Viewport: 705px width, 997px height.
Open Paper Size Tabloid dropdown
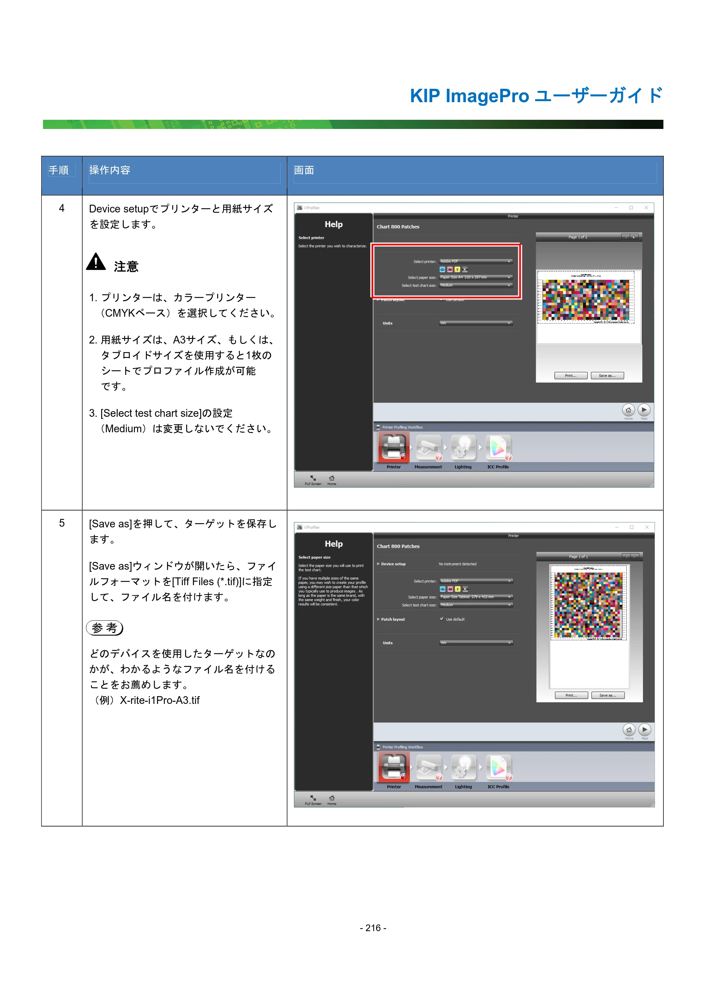click(477, 597)
